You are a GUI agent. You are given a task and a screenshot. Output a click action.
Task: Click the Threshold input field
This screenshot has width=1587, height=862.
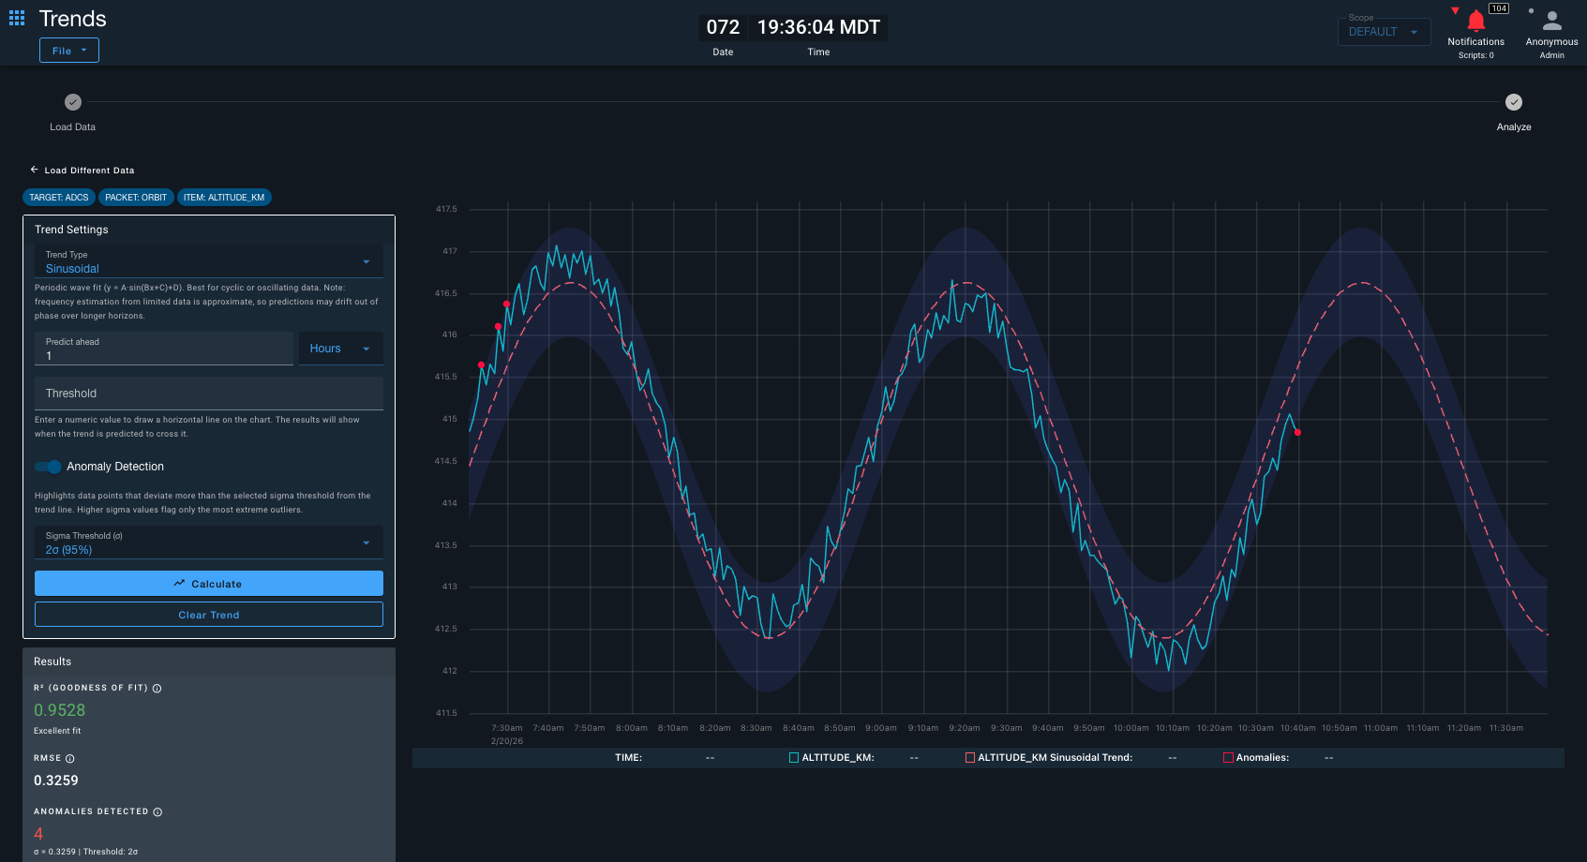pyautogui.click(x=208, y=394)
